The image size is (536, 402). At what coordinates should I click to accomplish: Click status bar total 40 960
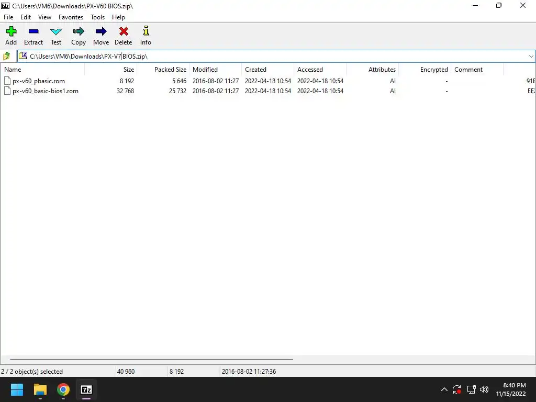tap(126, 372)
